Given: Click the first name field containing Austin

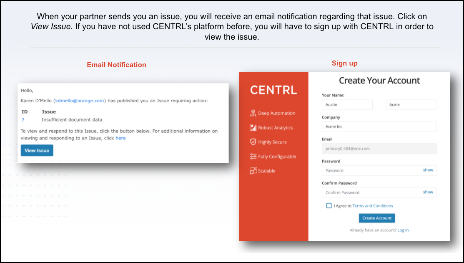Looking at the screenshot, I should 347,104.
